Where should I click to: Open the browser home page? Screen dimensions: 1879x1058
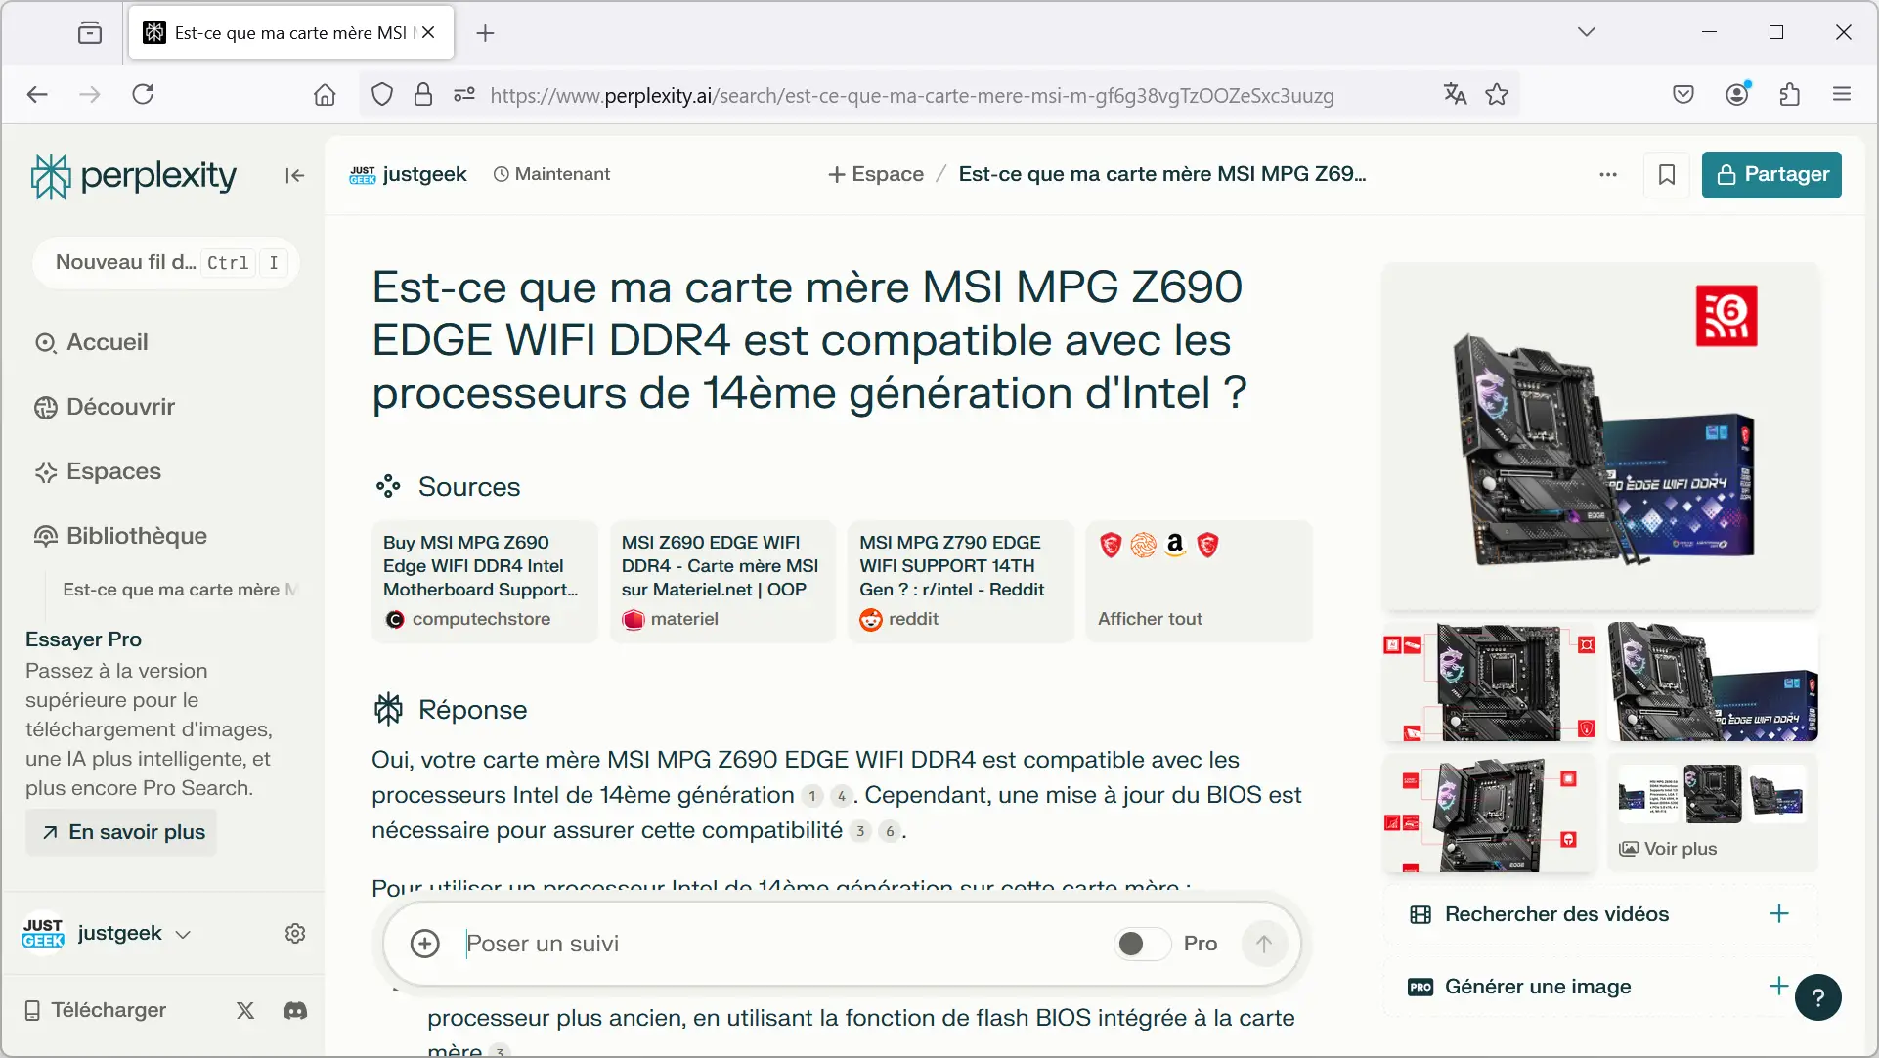pyautogui.click(x=325, y=95)
